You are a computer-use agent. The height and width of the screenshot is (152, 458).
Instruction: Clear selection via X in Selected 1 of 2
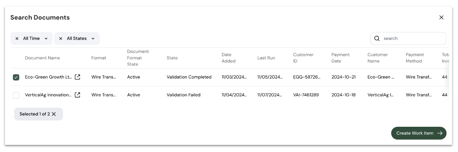coord(54,114)
